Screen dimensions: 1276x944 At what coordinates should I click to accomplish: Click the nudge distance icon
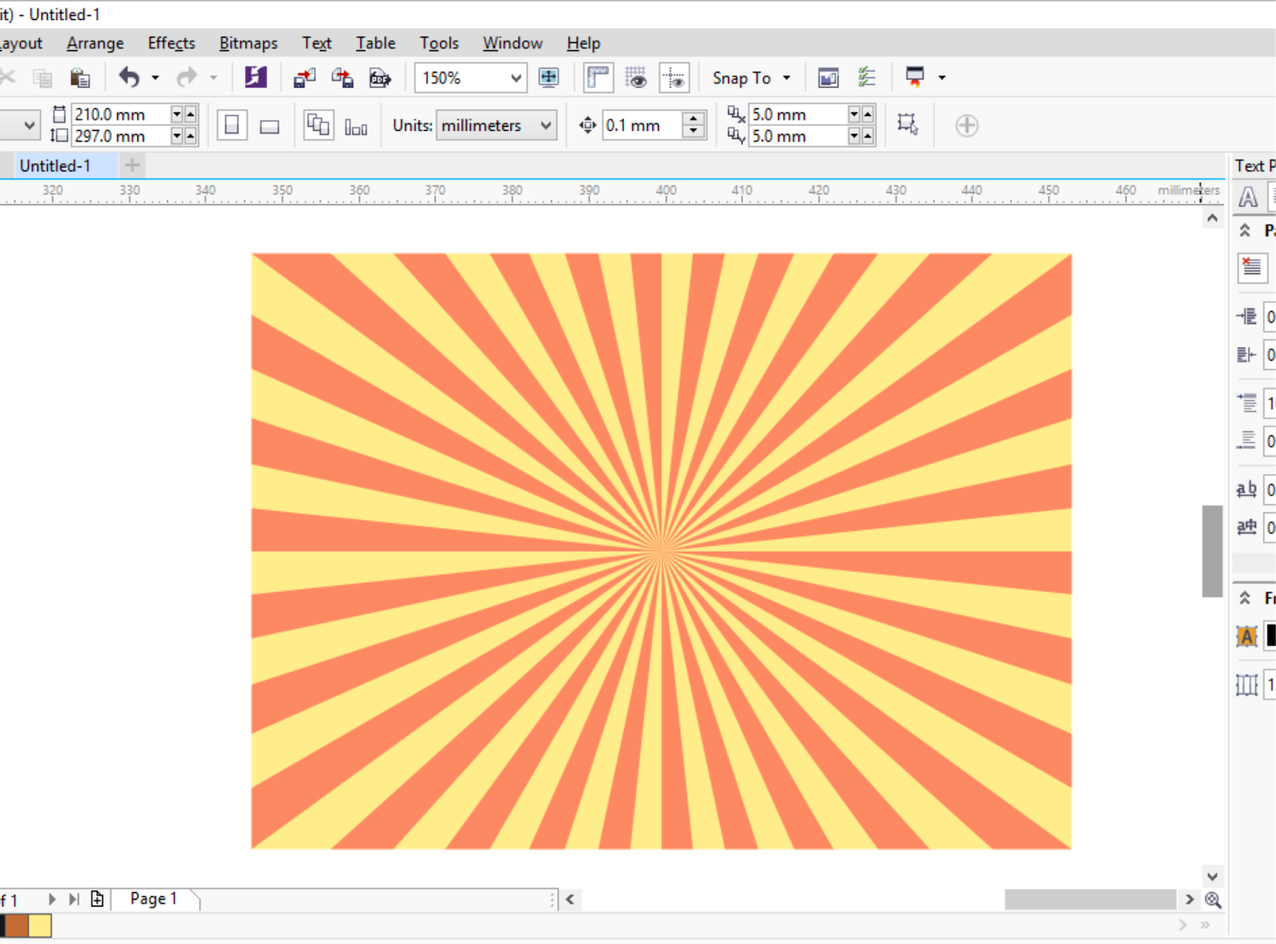click(x=588, y=125)
